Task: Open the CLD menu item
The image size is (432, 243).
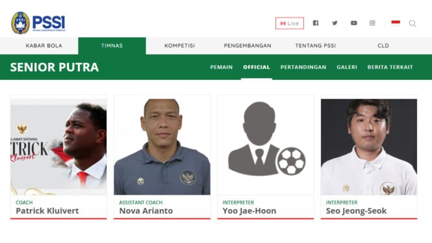Action: coord(383,45)
